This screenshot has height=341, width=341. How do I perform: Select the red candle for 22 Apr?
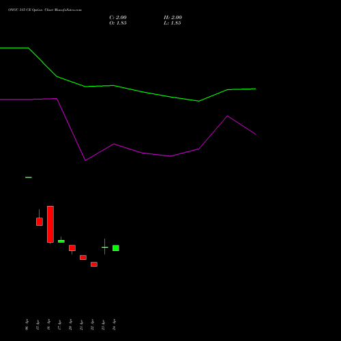coord(94,264)
